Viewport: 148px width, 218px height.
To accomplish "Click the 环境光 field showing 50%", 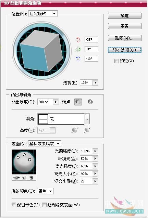I will pos(86,158).
